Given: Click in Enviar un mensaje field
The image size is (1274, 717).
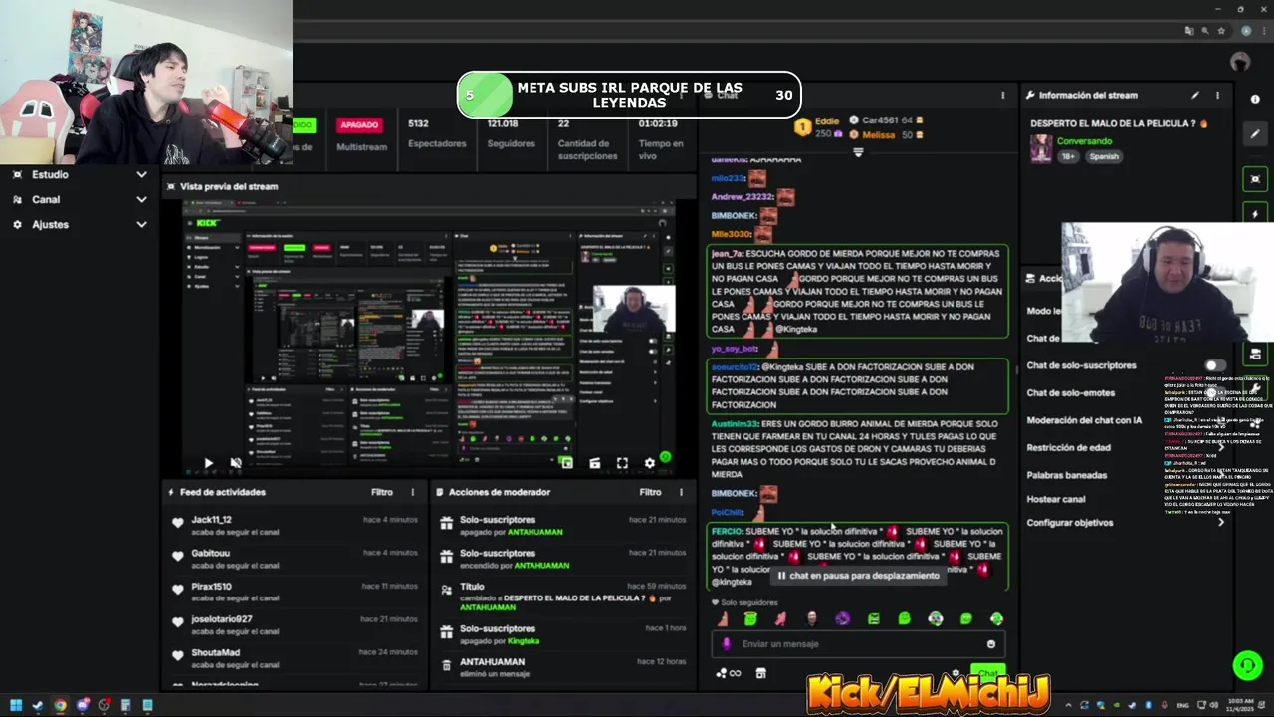Looking at the screenshot, I should (x=858, y=644).
